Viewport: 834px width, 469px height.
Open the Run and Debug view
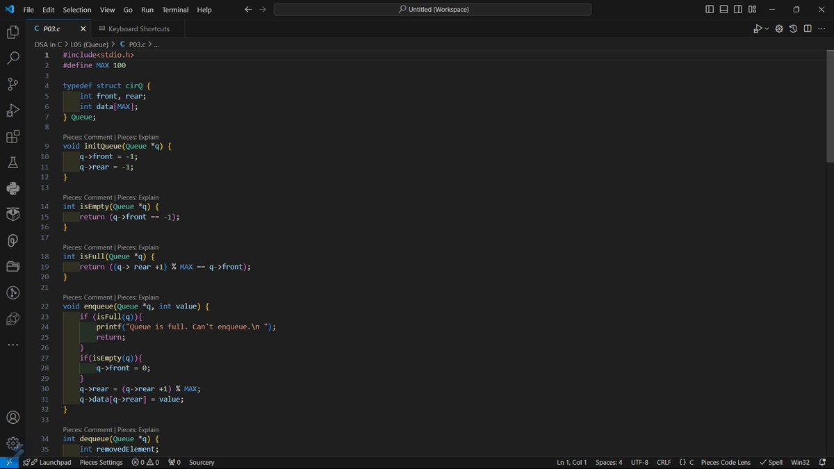pyautogui.click(x=13, y=110)
